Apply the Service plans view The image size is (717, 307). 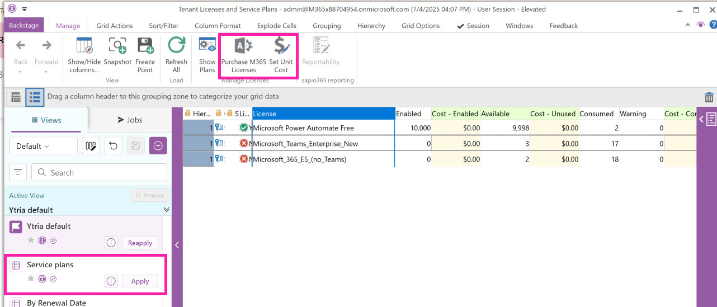[140, 281]
